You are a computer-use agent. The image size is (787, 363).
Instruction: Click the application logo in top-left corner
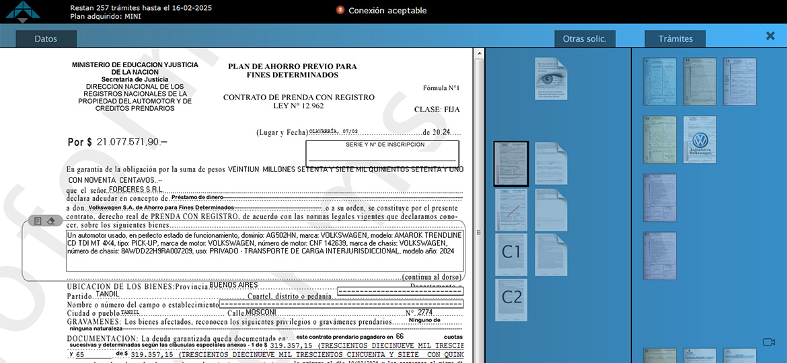click(x=20, y=11)
